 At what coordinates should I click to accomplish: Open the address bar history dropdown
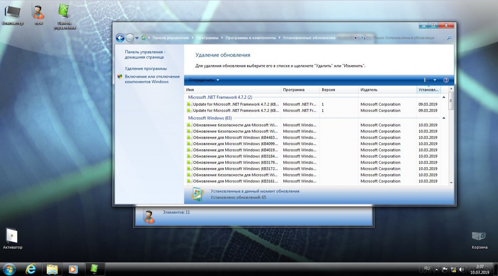[355, 38]
